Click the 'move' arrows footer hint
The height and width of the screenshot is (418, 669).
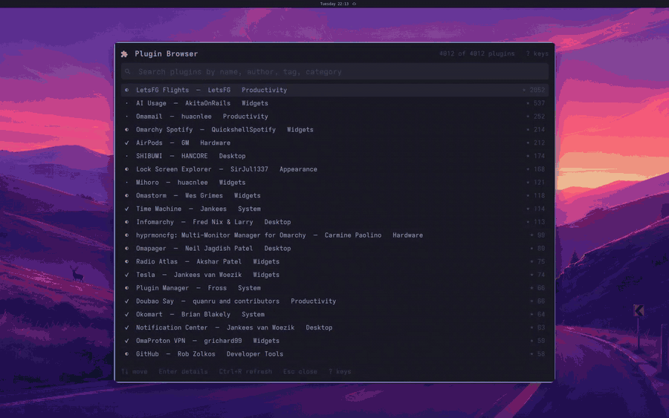point(135,371)
